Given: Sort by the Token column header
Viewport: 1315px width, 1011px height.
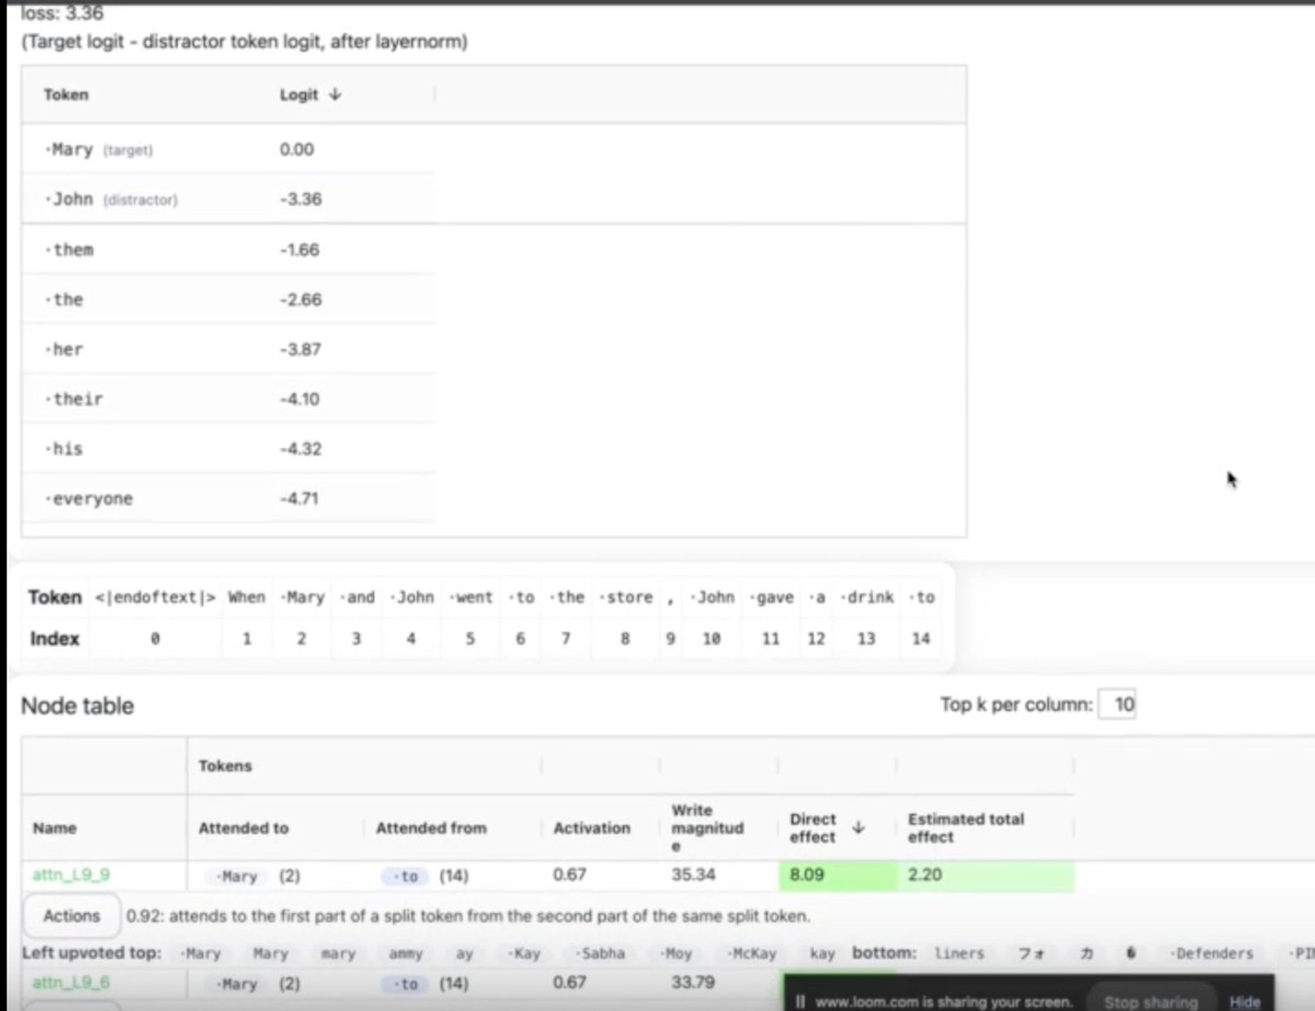Looking at the screenshot, I should click(x=66, y=95).
